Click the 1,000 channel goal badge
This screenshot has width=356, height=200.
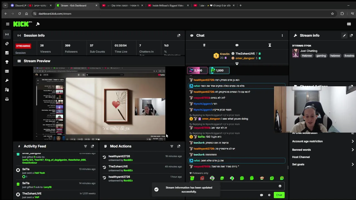click(x=219, y=71)
